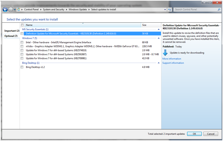The height and width of the screenshot is (141, 223).
Task: Check the KB2709981 update checkbox
Action: click(22, 58)
